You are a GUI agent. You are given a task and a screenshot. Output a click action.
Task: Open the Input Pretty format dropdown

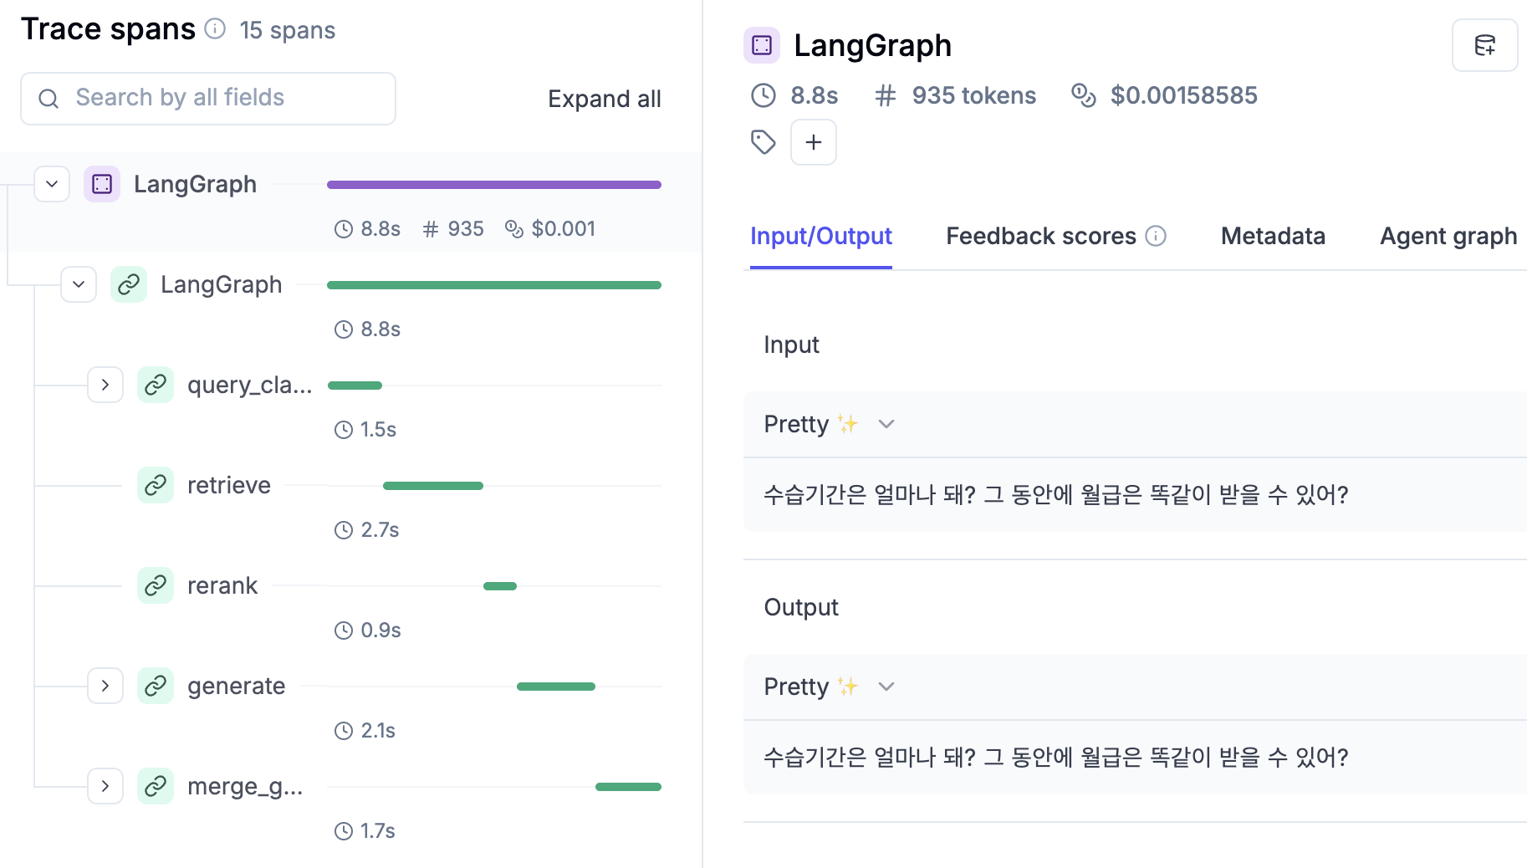pos(830,424)
